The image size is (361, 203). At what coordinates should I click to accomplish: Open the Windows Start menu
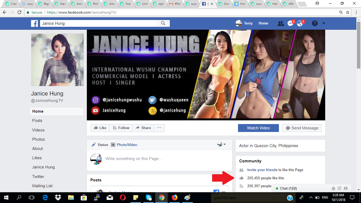(6, 198)
